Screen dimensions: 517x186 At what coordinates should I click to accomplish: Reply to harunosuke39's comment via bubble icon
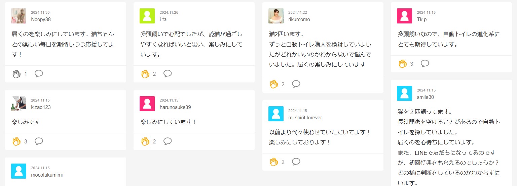pyautogui.click(x=168, y=141)
